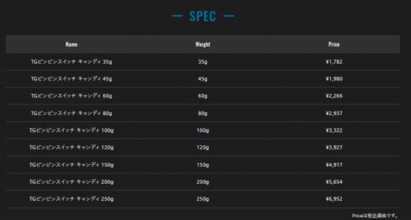411x220 pixels.
Task: Select the TGピンピンスイッチ キャンディ 250g row name
Action: (x=71, y=199)
